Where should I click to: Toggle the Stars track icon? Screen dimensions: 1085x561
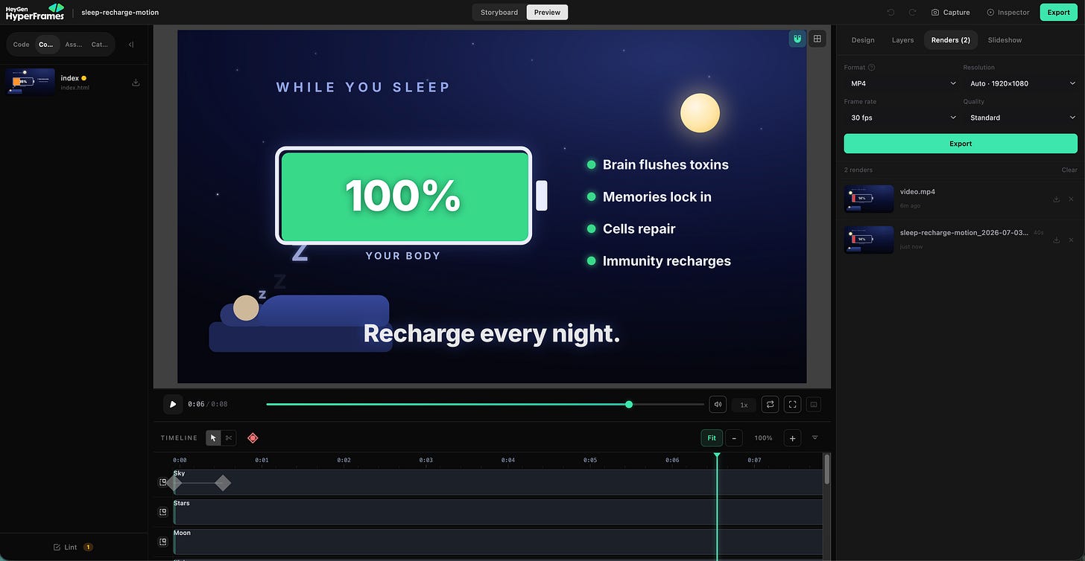(162, 512)
